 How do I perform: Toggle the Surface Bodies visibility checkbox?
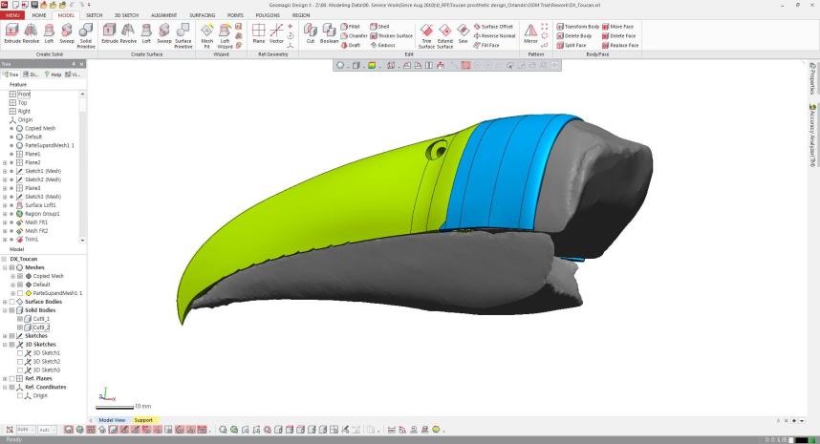click(x=12, y=302)
